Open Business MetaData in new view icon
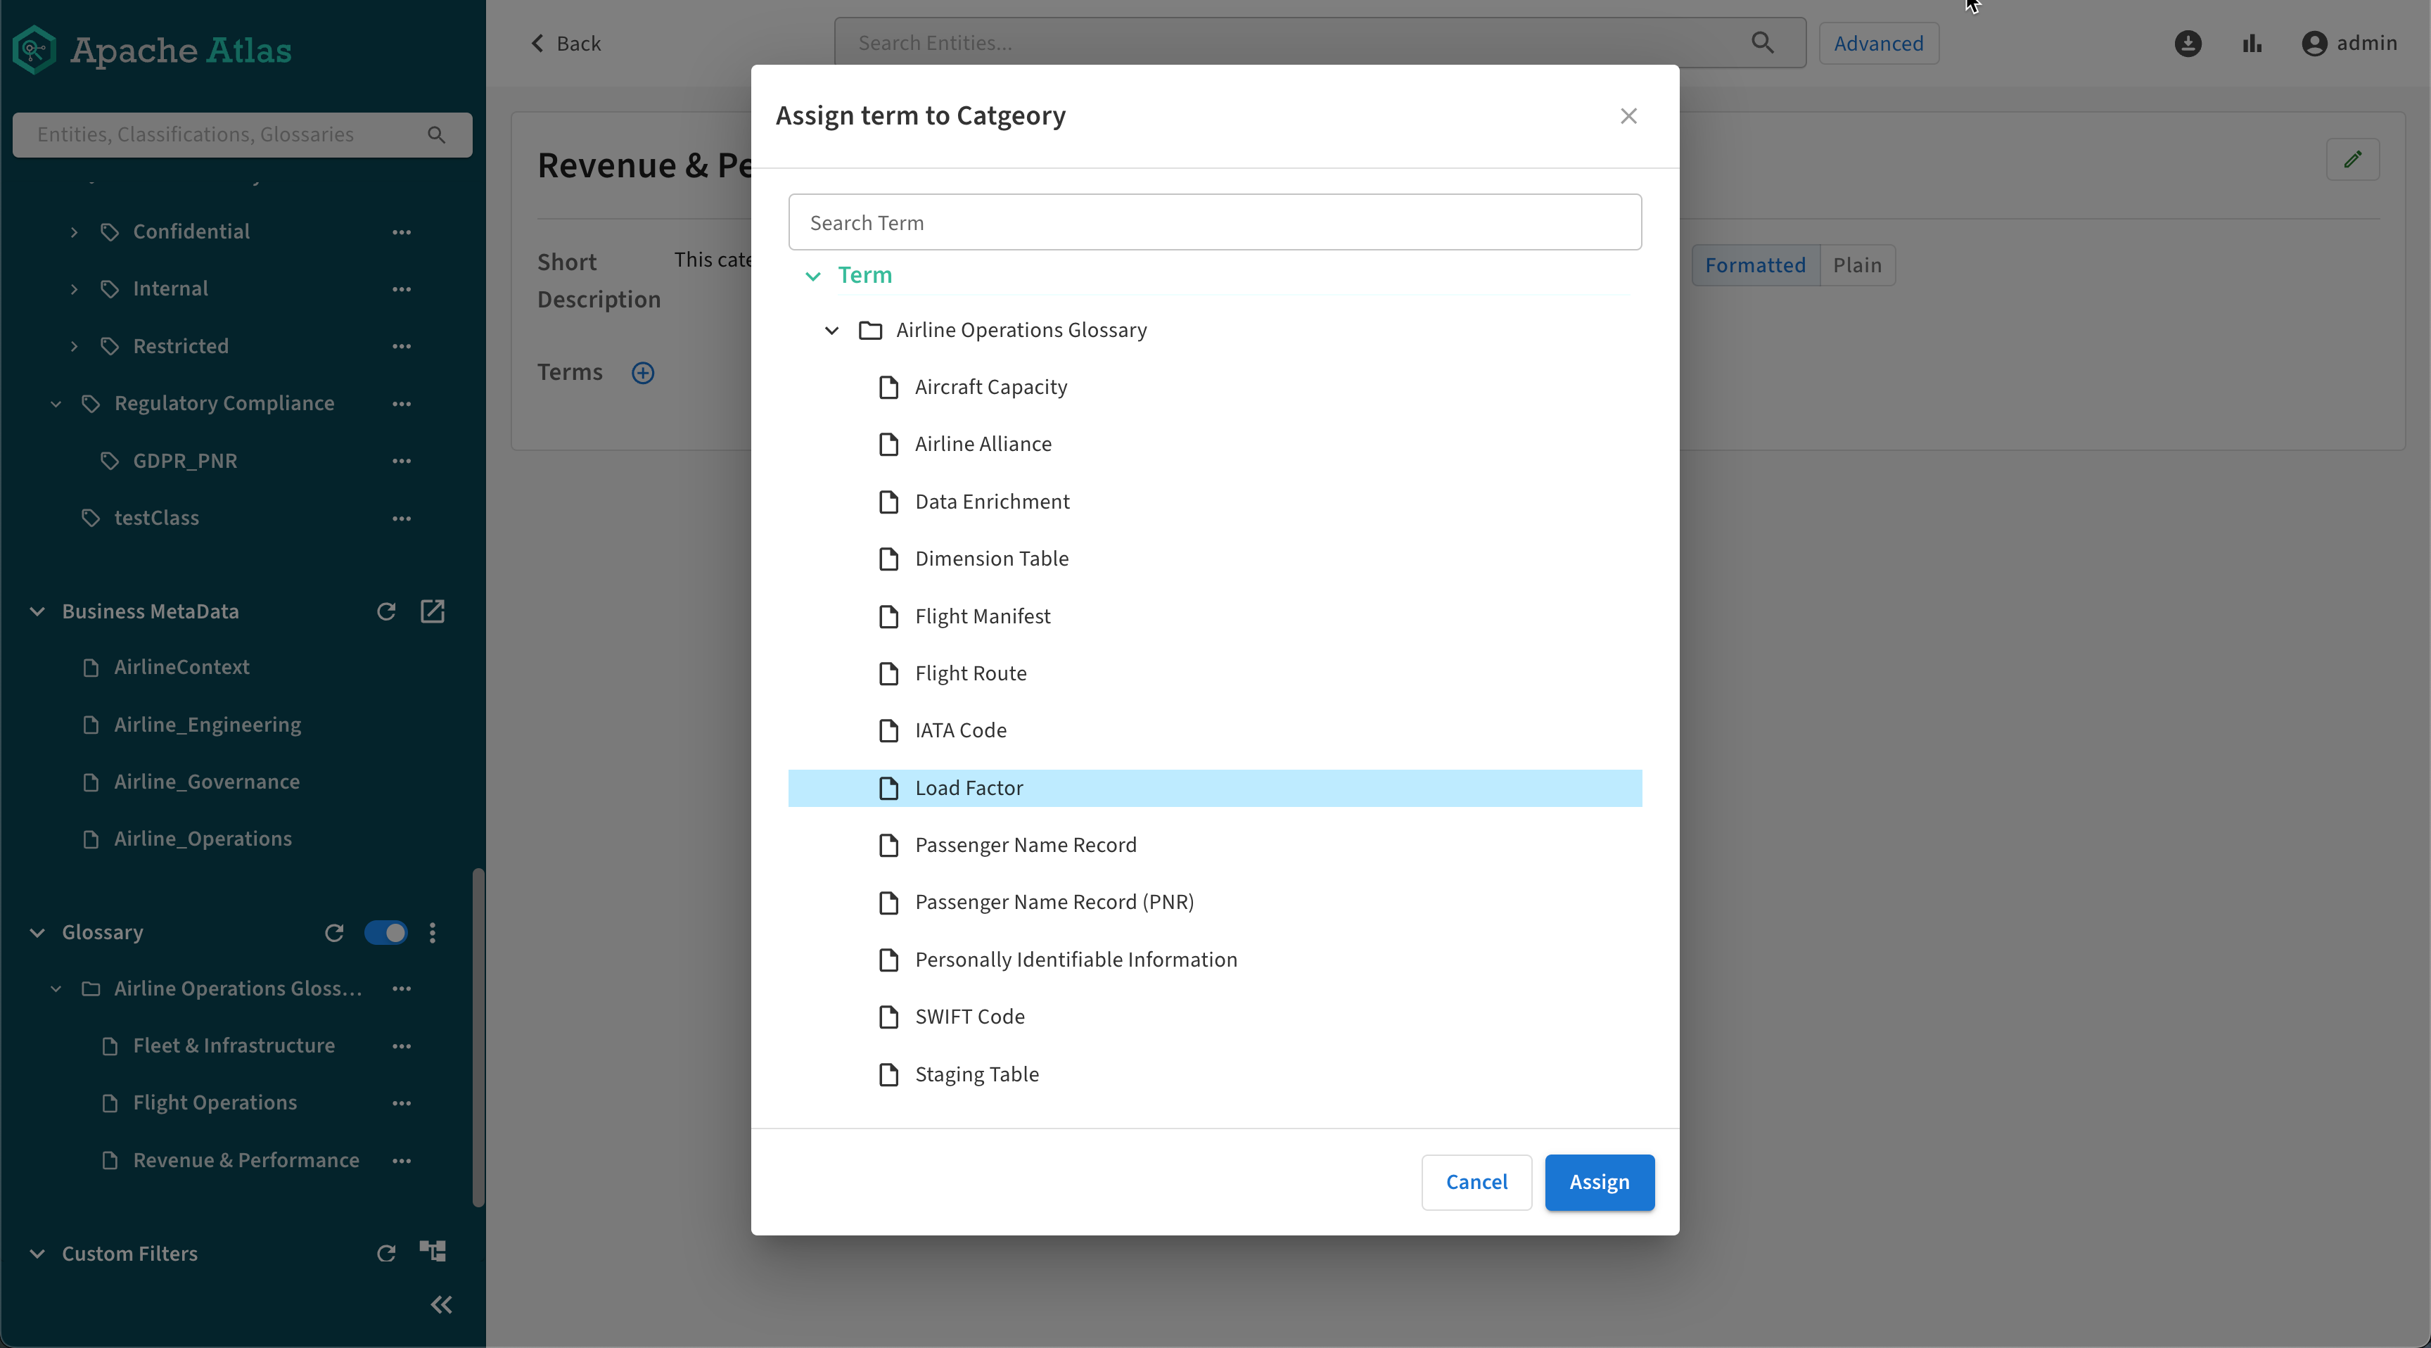The width and height of the screenshot is (2431, 1348). pos(432,611)
